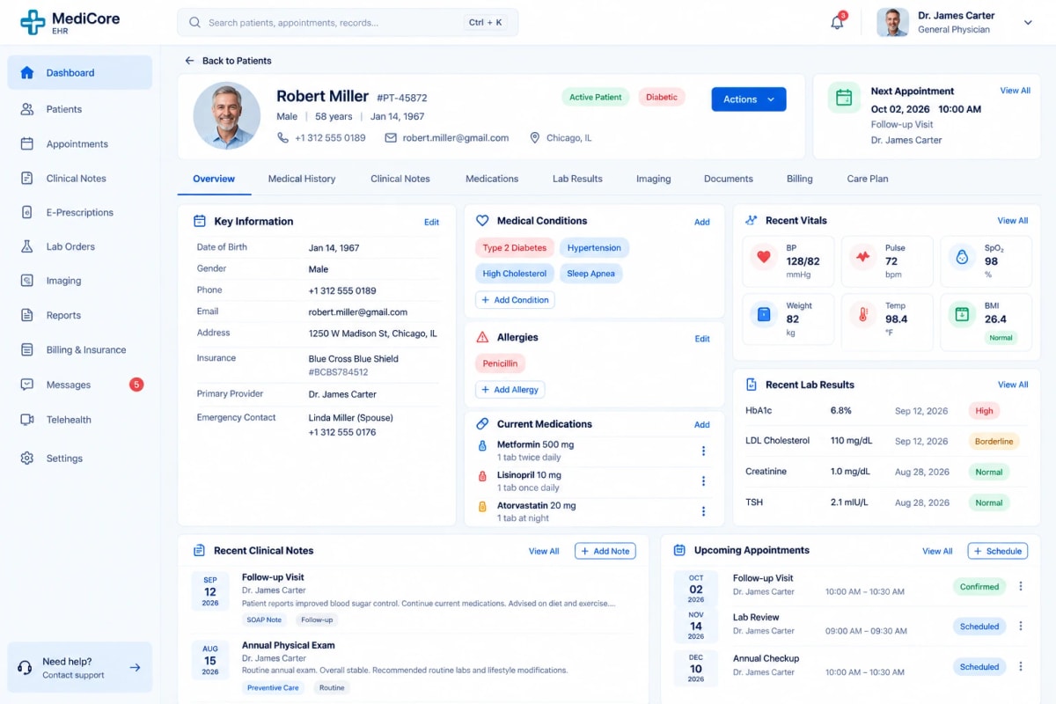Open E-Prescriptions in the sidebar
Viewport: 1056px width, 704px height.
(79, 212)
